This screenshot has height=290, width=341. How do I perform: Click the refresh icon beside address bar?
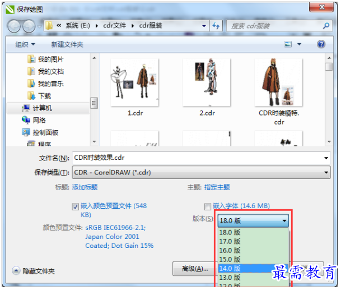216,26
